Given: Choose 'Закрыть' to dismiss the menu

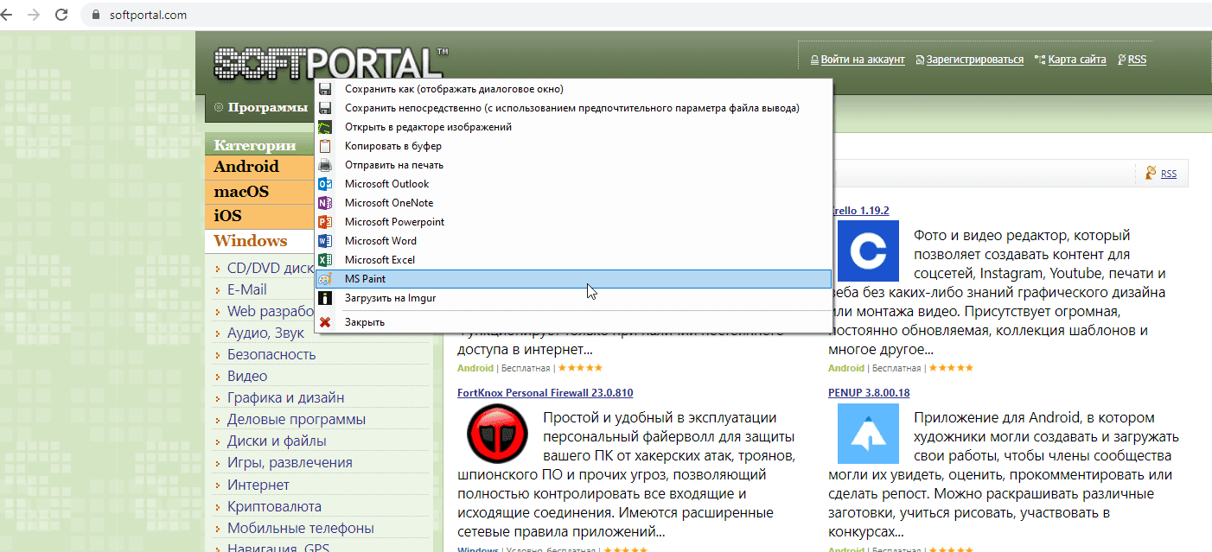Looking at the screenshot, I should (573, 322).
